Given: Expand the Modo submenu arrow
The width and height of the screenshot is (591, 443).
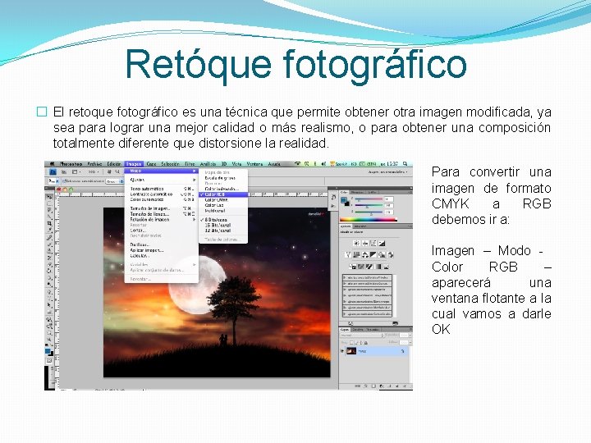Looking at the screenshot, I should point(194,171).
